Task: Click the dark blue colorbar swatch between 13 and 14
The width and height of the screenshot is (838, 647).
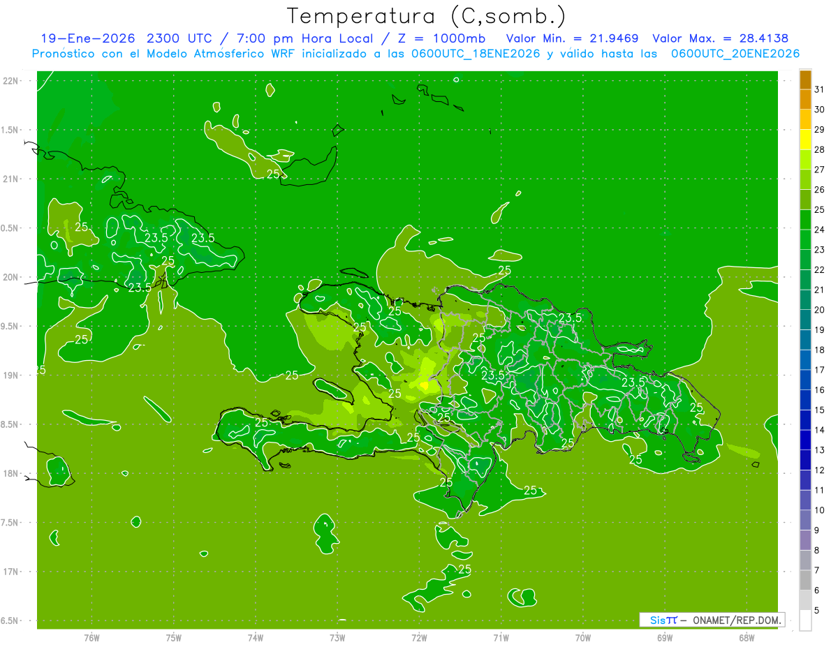Action: coord(805,440)
